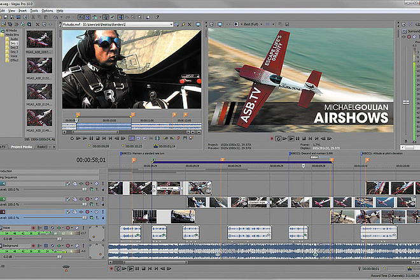Select the MGAS_ASB_0087 media thumbnail
Viewport: 420px width, 280px height.
39,39
